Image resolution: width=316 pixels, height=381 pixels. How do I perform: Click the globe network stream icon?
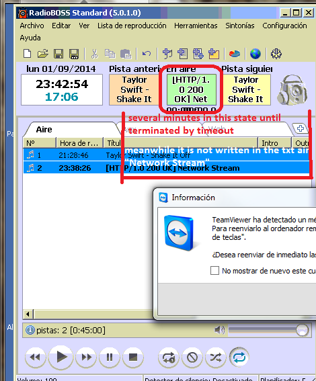(255, 54)
